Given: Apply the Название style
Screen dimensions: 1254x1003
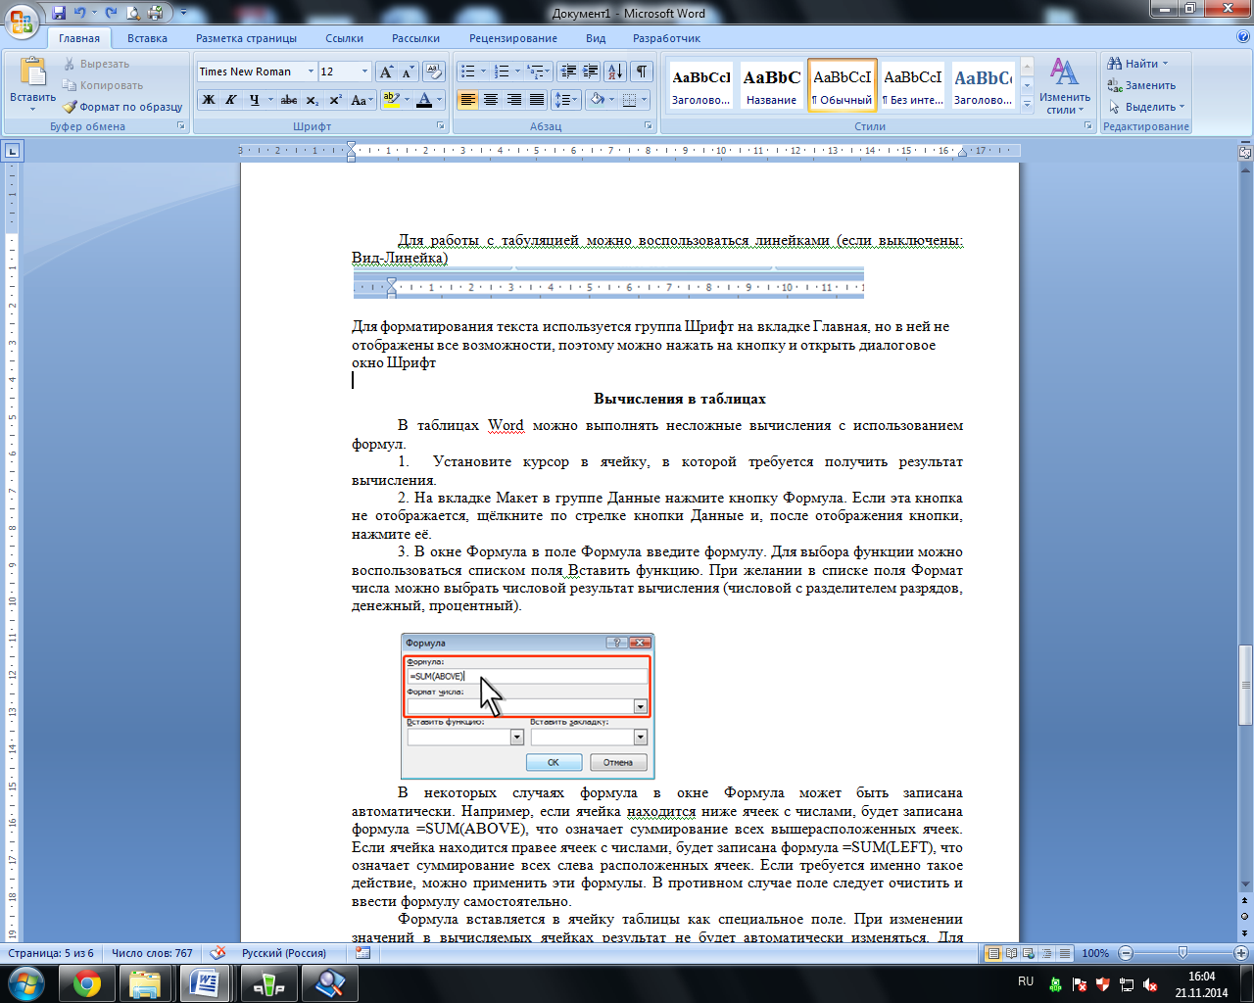Looking at the screenshot, I should pyautogui.click(x=771, y=86).
